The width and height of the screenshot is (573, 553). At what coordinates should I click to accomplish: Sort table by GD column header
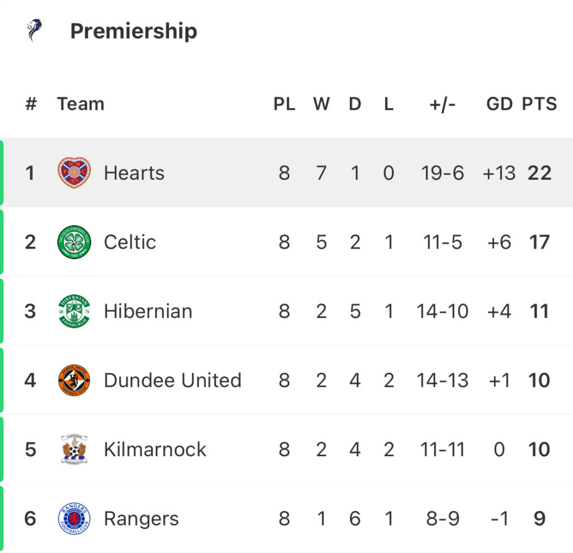(x=499, y=104)
